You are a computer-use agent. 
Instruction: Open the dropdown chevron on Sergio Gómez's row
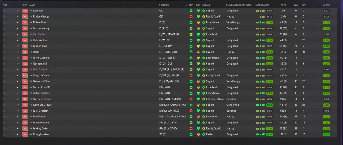click(18, 76)
